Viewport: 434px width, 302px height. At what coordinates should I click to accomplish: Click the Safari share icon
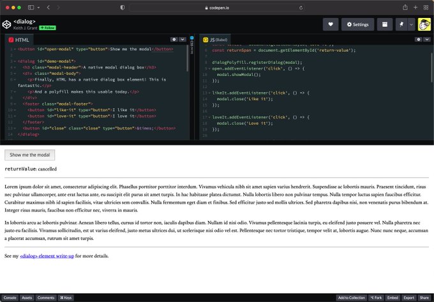(405, 7)
